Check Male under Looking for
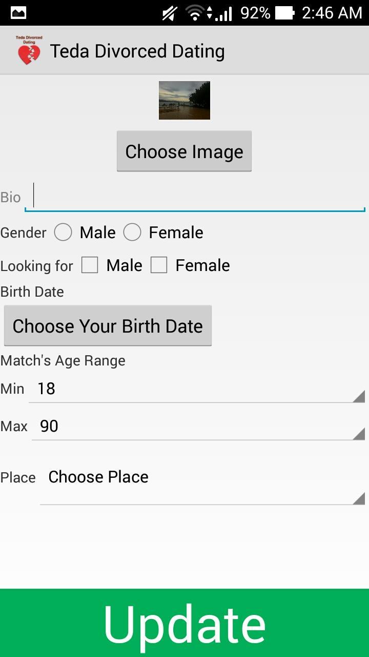This screenshot has width=369, height=657. pos(90,265)
